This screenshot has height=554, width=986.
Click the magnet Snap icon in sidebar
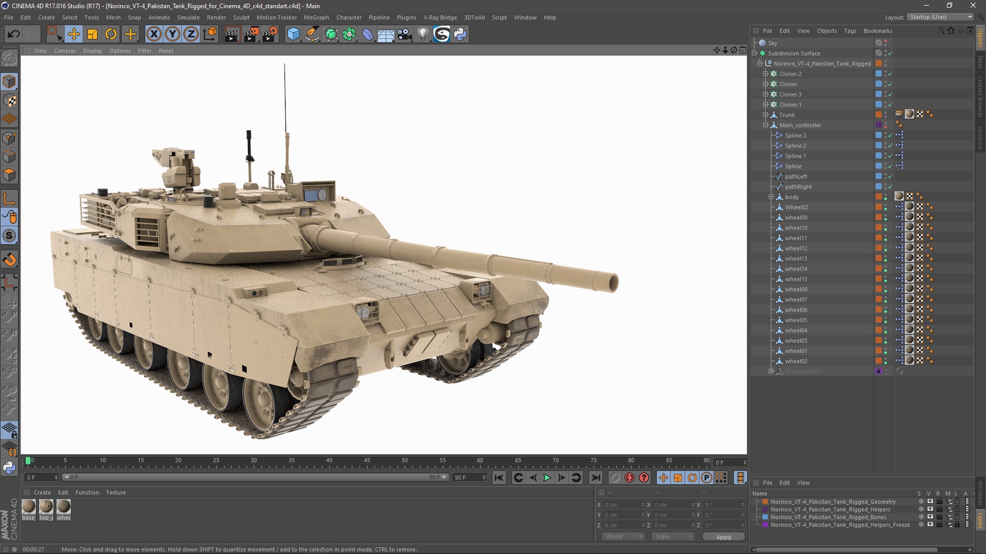coord(9,260)
